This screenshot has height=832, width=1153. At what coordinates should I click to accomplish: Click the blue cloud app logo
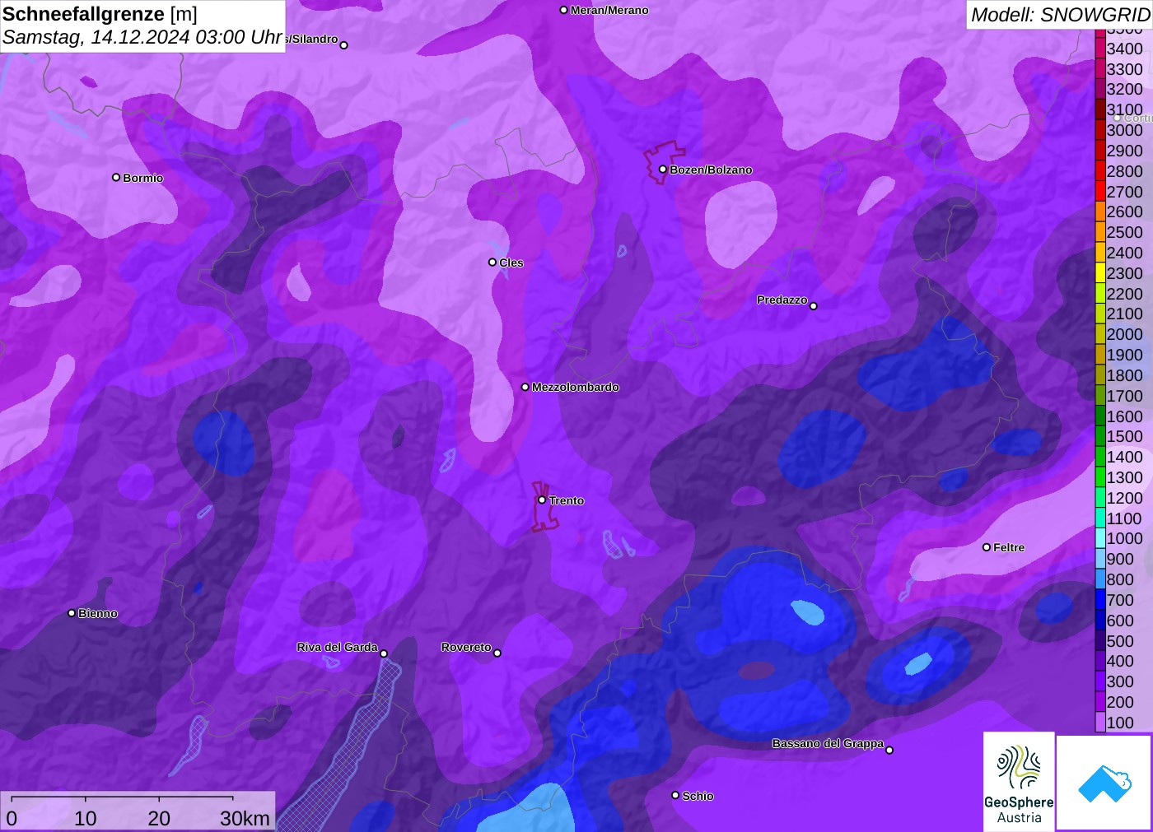click(x=1104, y=783)
